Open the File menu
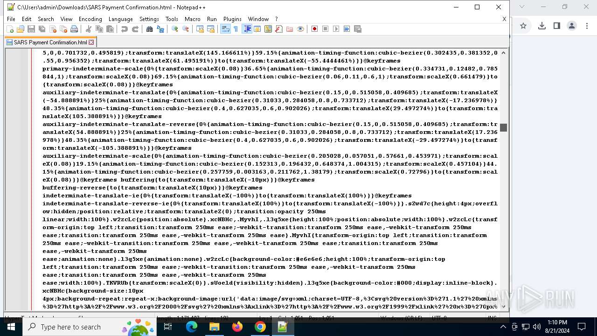 click(11, 19)
